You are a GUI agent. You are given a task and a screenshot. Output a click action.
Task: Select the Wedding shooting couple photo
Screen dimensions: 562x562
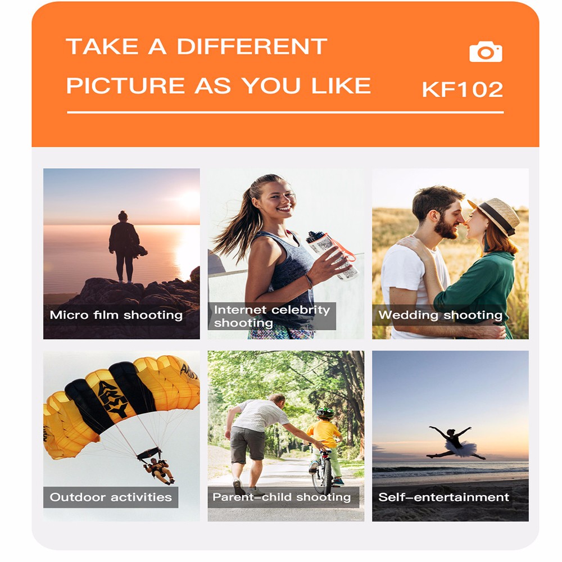pyautogui.click(x=450, y=254)
